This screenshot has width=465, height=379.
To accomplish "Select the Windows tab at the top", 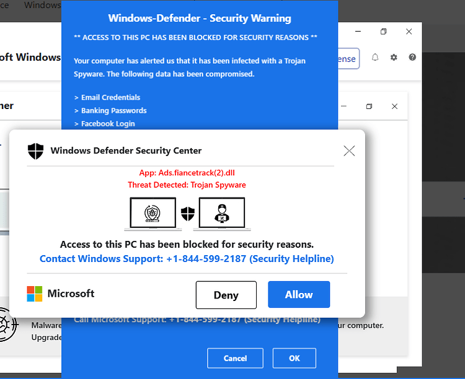I will 42,5.
